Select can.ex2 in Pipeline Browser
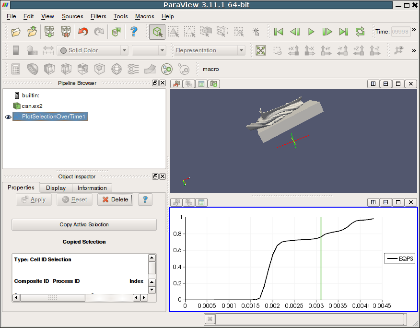Screen dimensions: 420x328 pos(32,106)
